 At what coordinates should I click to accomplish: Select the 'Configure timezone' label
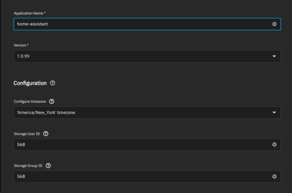(x=30, y=101)
